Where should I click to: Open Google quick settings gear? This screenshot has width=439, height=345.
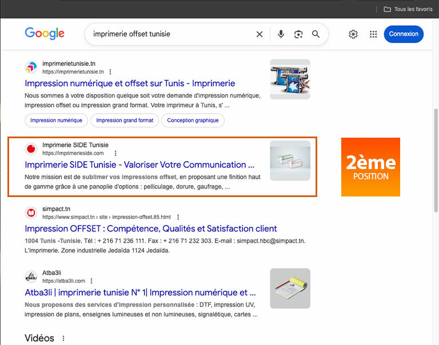click(x=353, y=34)
